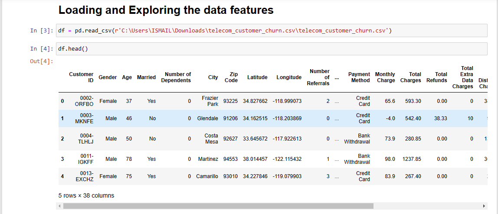Viewport: 498px width, 214px height.
Task: Click the city cell 'Frazier Park'
Action: point(210,101)
